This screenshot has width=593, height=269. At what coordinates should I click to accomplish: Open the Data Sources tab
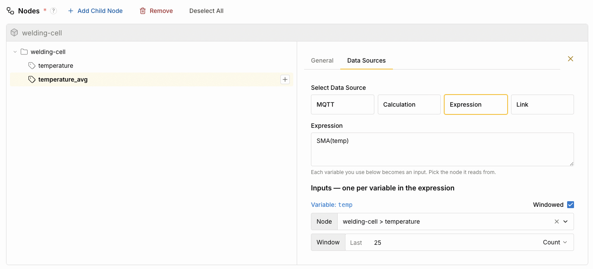pos(367,60)
